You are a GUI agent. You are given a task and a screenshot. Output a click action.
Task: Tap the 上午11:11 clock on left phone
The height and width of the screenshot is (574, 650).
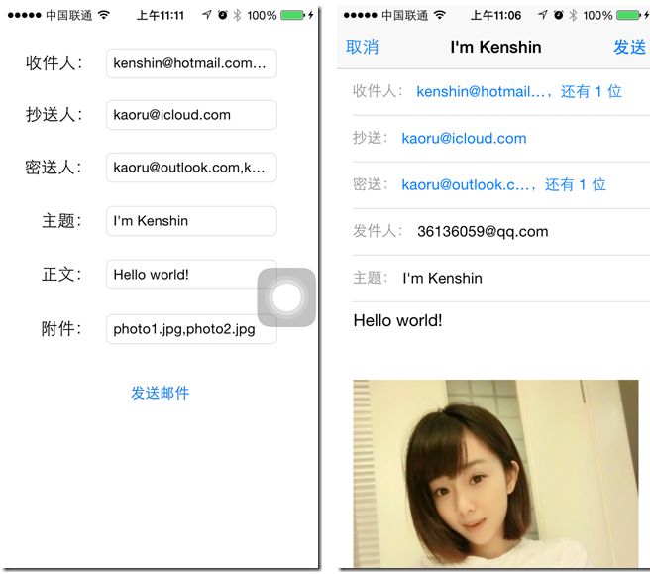(161, 15)
